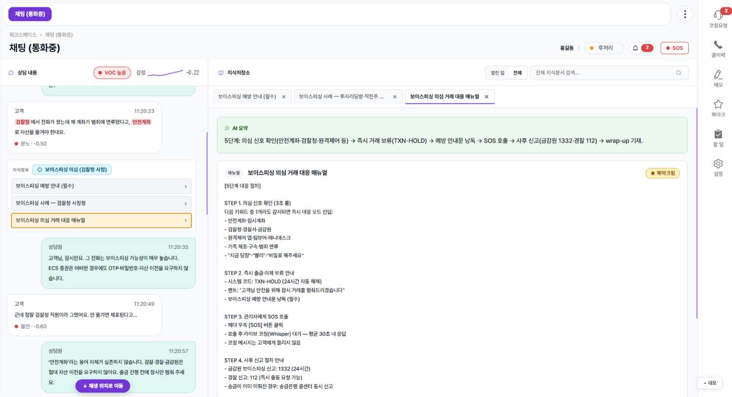Click 경찰 신고: 112 line
The width and height of the screenshot is (732, 397).
tap(263, 377)
